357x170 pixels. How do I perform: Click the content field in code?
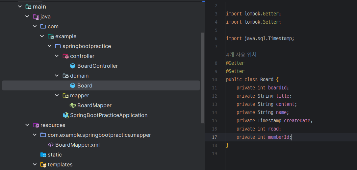pos(285,104)
